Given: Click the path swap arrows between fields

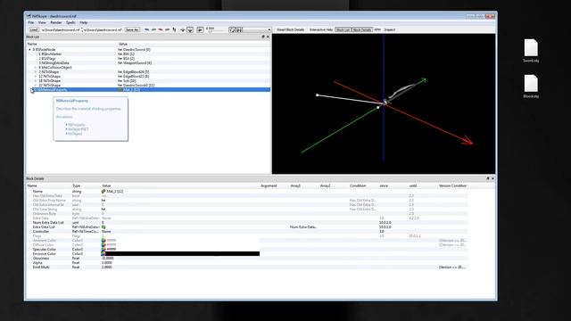Looking at the screenshot, I should (x=82, y=29).
